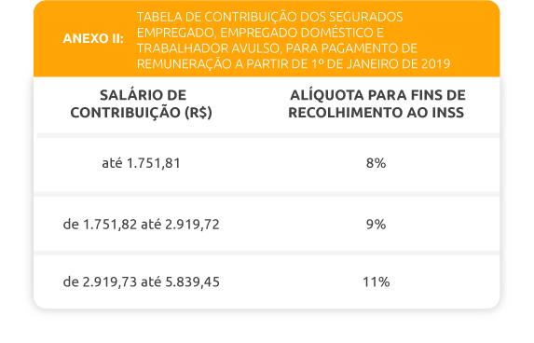Click the value 2.919,73 in third row
This screenshot has height=343, width=534.
(x=110, y=281)
